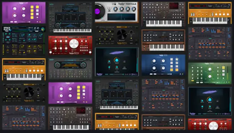Click the globe icon on Space Rock header
This screenshot has width=234, height=133.
point(43,29)
